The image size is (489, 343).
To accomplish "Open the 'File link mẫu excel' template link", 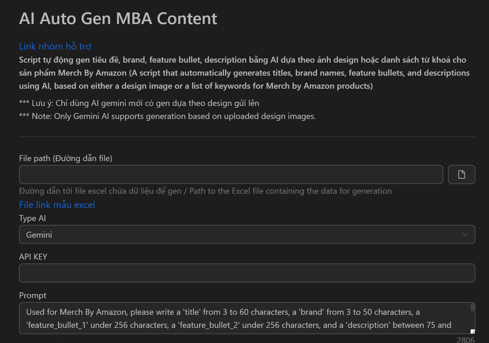I will tap(57, 204).
